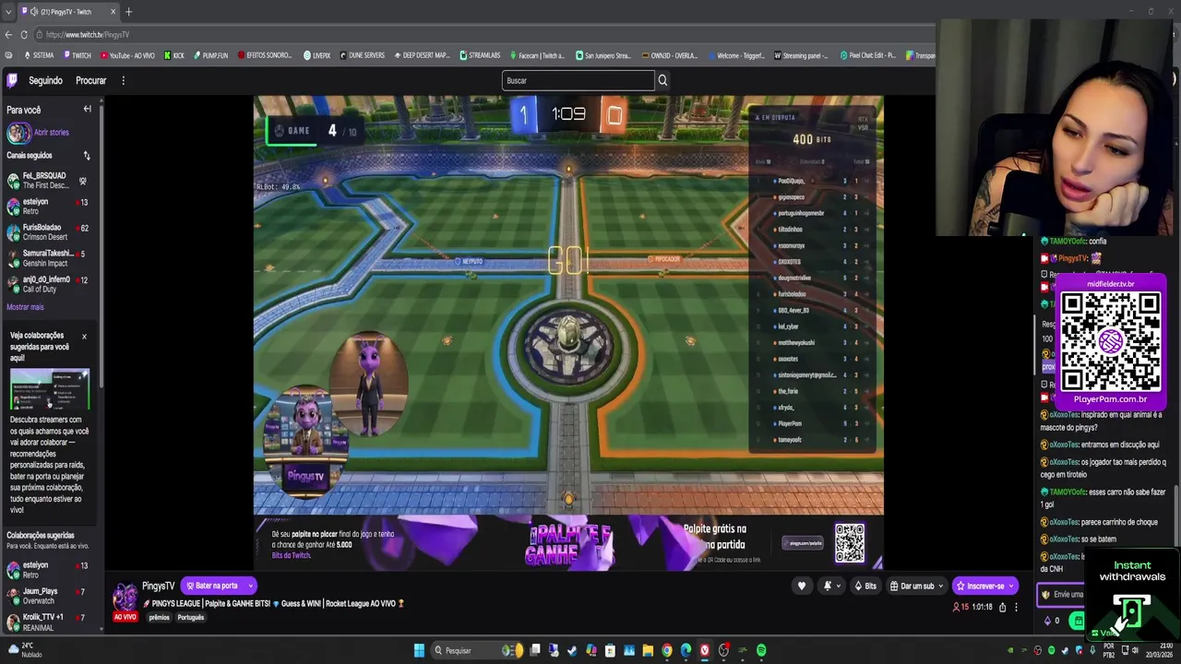Go back in browser
Viewport: 1181px width, 664px height.
pyautogui.click(x=8, y=34)
